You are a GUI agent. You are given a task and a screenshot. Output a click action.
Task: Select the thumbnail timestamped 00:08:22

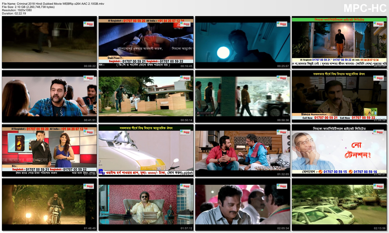(50, 42)
